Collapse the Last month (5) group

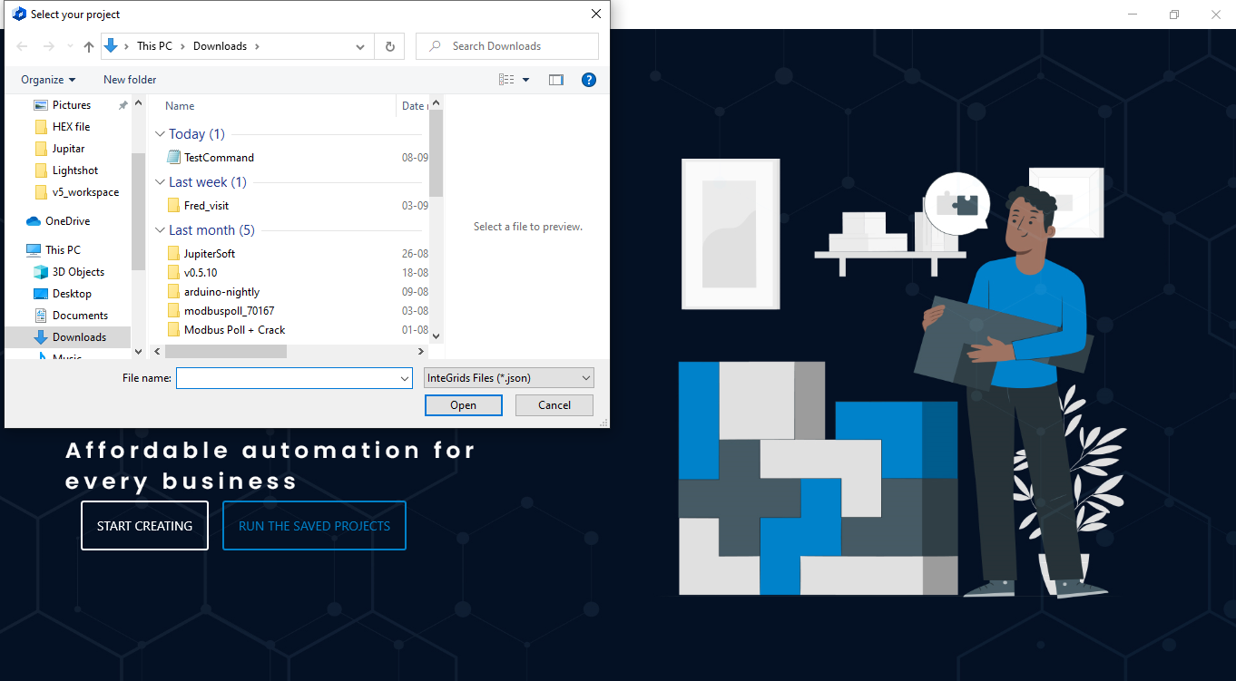point(160,230)
